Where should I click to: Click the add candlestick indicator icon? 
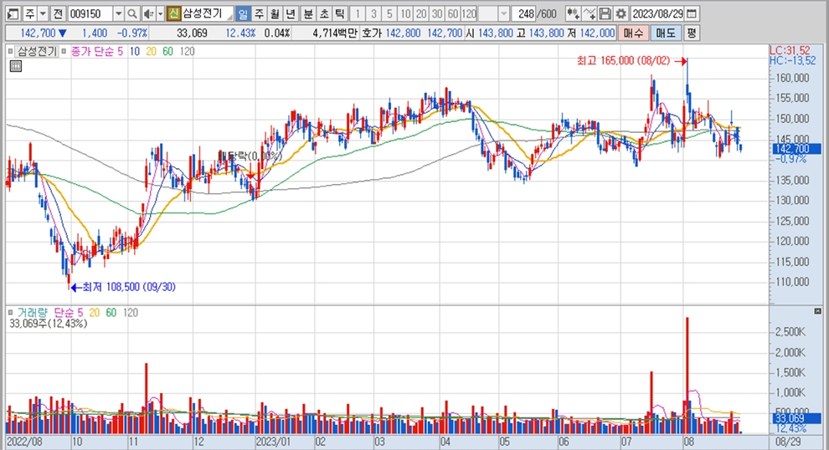(573, 14)
